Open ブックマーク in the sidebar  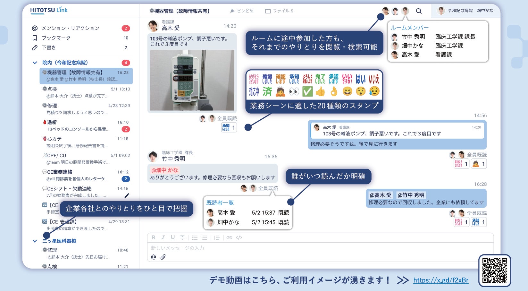point(56,38)
